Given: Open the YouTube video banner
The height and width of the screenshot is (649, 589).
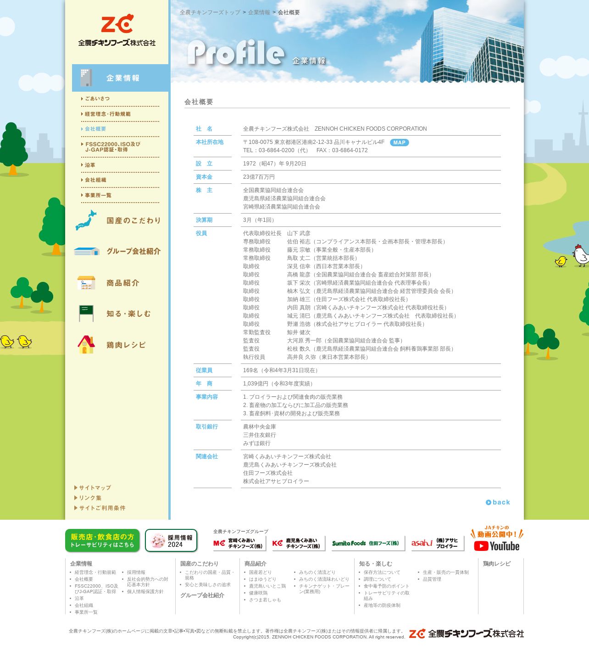Looking at the screenshot, I should tap(497, 539).
